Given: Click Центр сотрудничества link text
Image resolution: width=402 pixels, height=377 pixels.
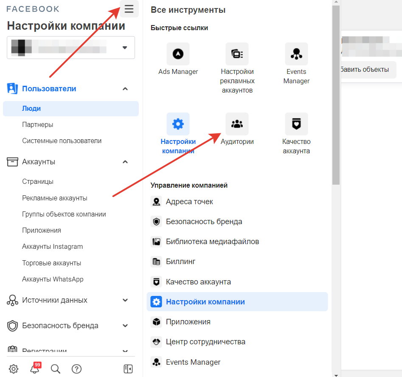Looking at the screenshot, I should click(205, 342).
